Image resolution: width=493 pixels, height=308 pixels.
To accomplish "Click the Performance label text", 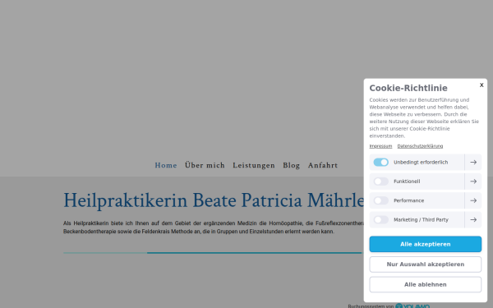I will click(x=408, y=200).
